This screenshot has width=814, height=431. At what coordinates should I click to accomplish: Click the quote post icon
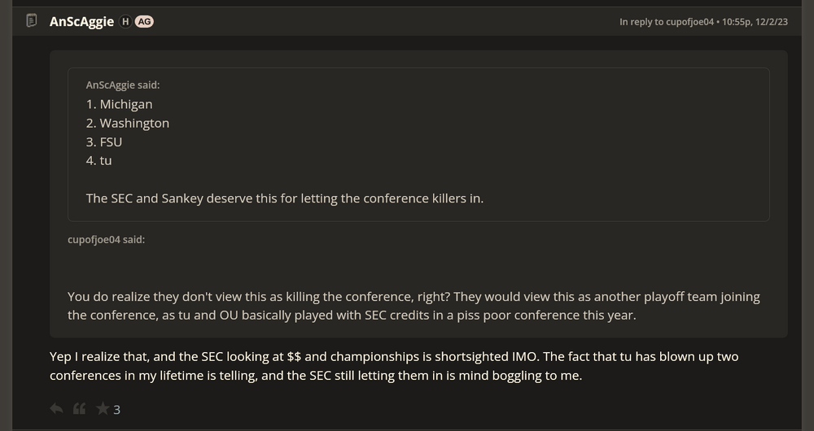79,409
